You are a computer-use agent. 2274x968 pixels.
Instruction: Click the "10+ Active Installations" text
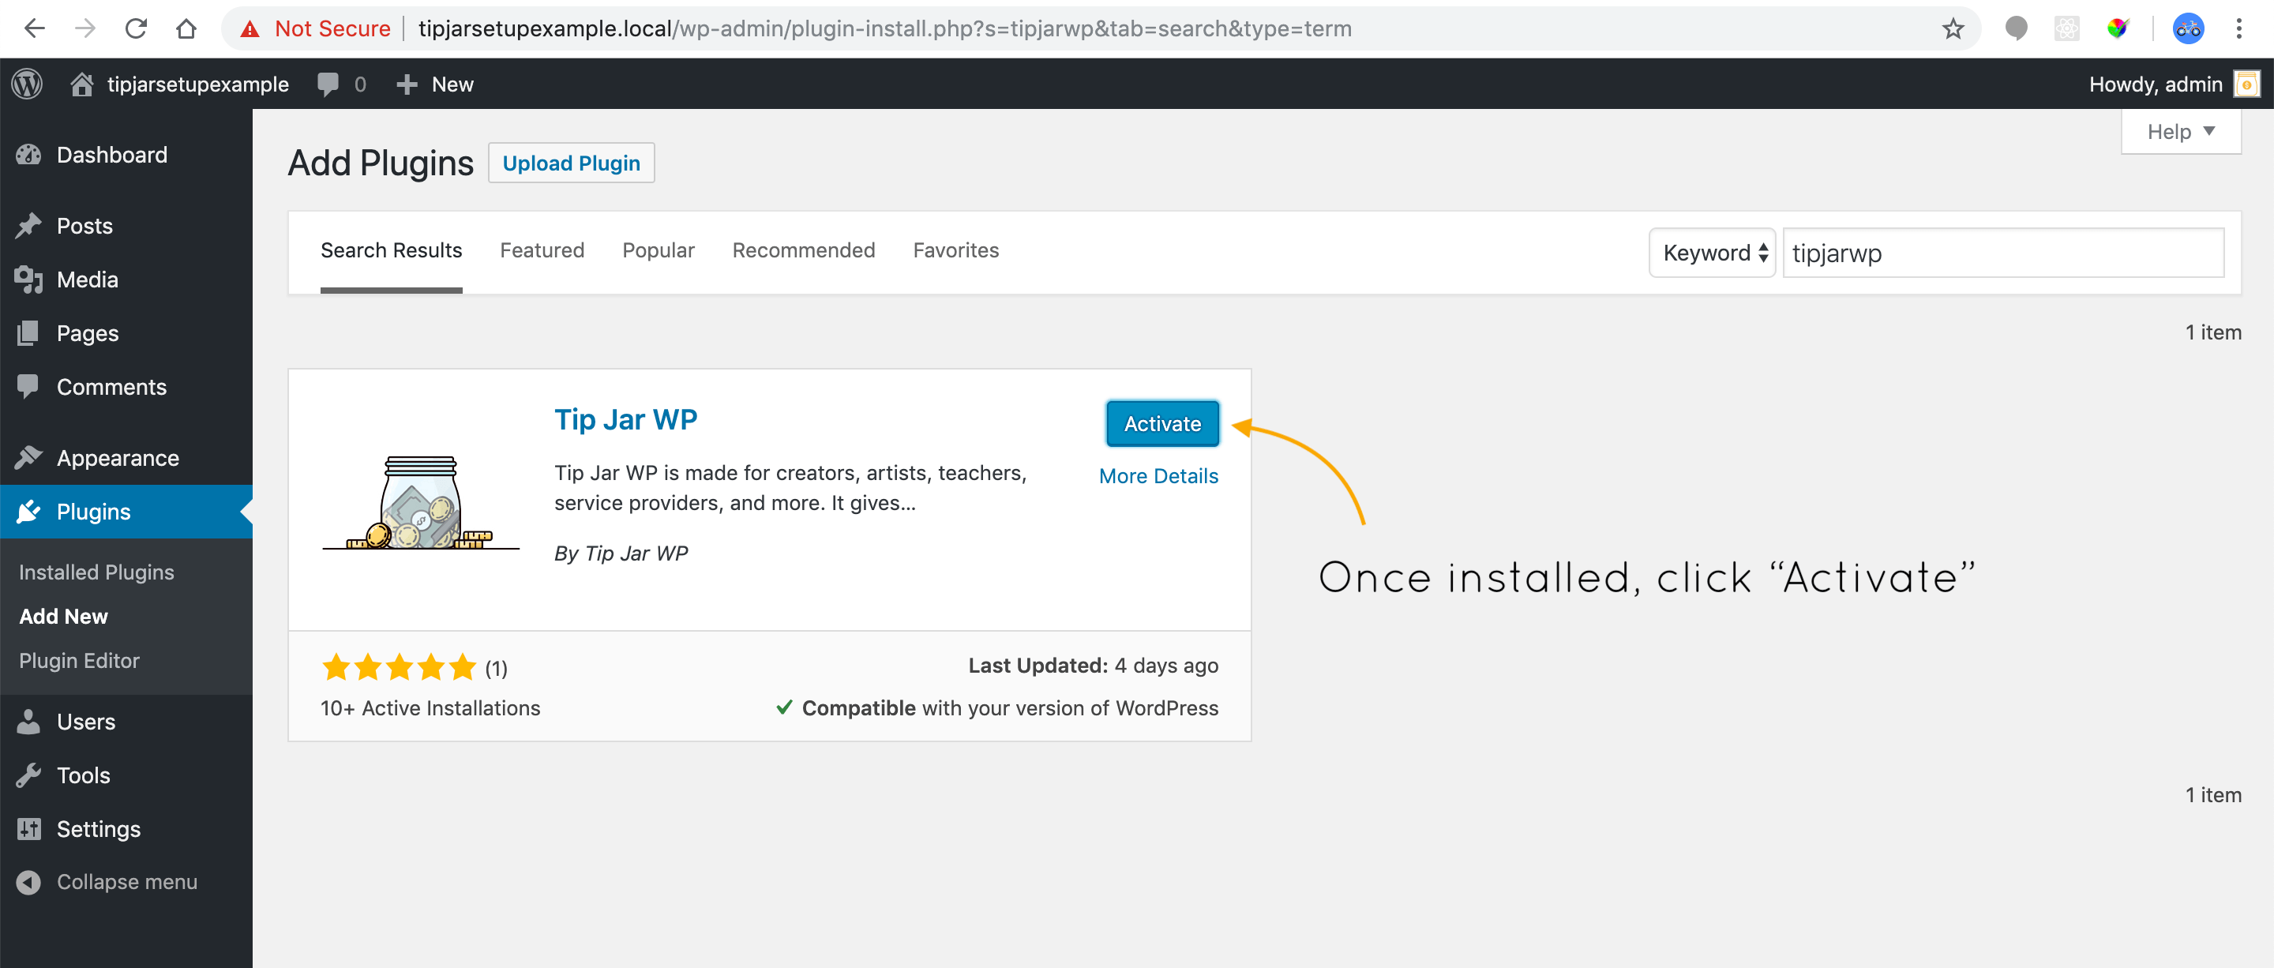pos(430,708)
